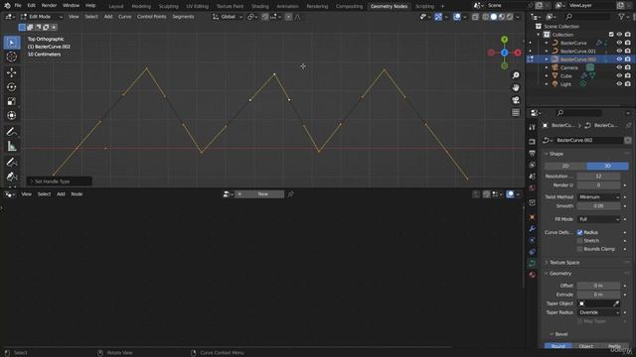Open the Output properties tab

coord(533,153)
